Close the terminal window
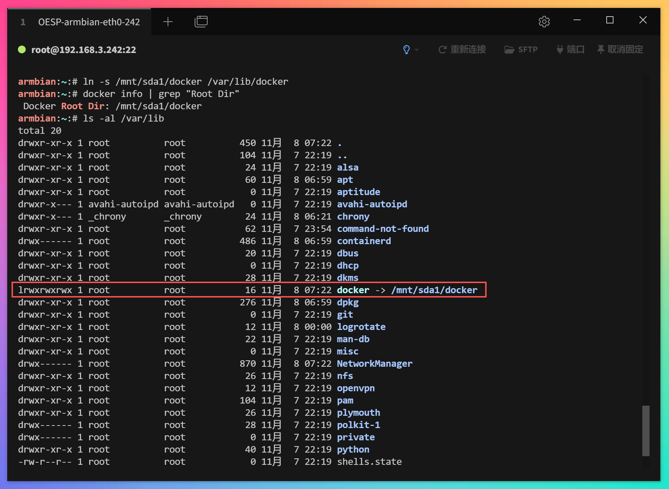The height and width of the screenshot is (489, 669). click(643, 20)
